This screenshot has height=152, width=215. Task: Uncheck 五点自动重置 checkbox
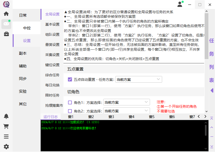[70, 79]
